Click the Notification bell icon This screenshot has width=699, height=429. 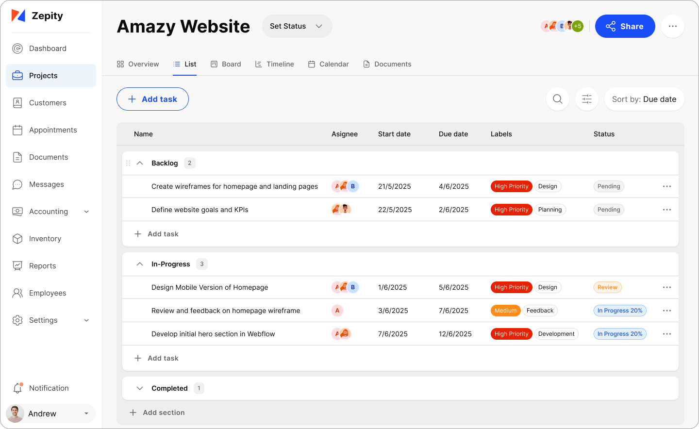click(x=17, y=388)
